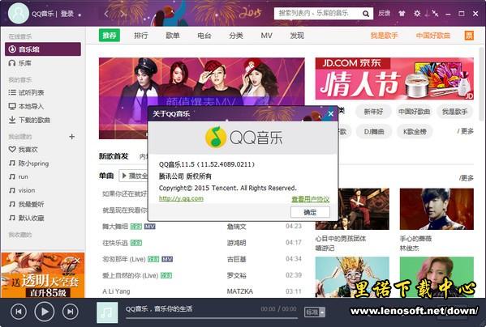The width and height of the screenshot is (486, 327).
Task: Switch to mini mode icon
Action: (435, 14)
